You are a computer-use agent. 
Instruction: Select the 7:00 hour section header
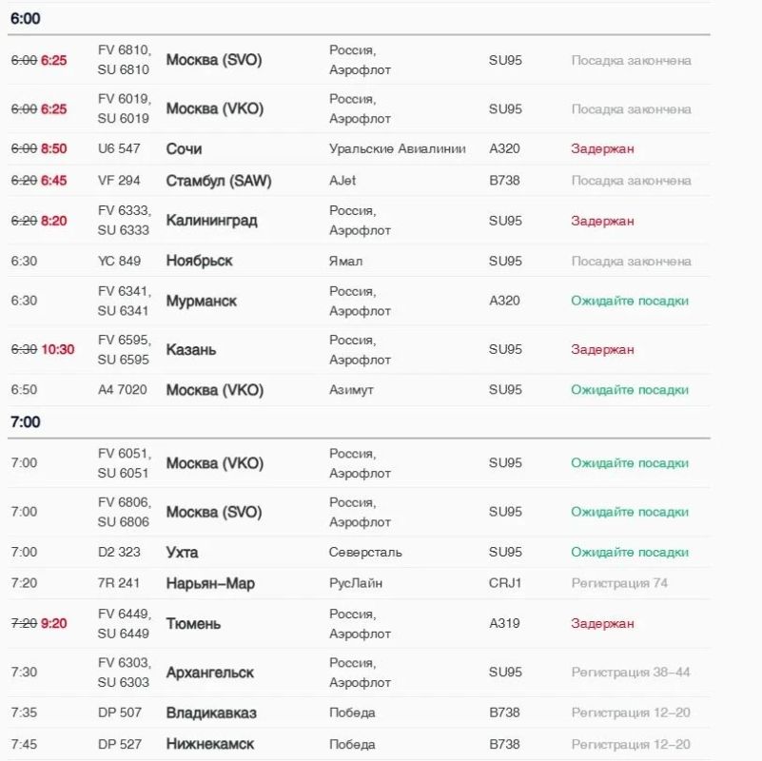[26, 421]
